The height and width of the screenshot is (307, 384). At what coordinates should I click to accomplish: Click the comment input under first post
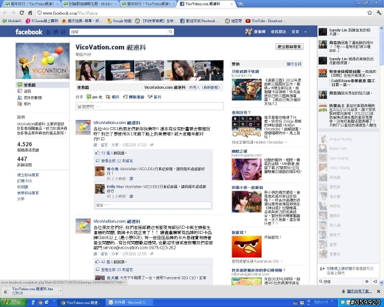point(153,205)
